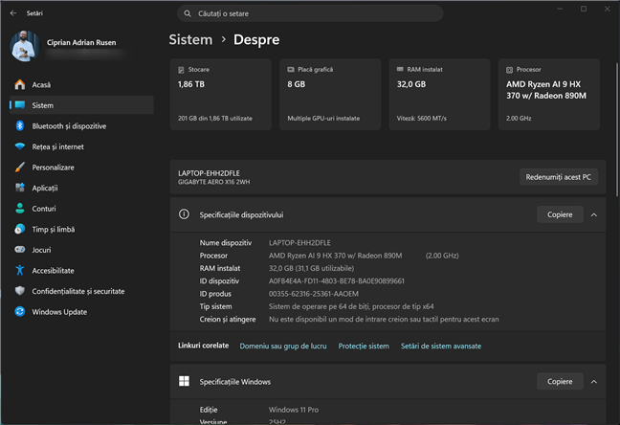Click the Conturi person icon
This screenshot has height=425, width=620.
[20, 208]
